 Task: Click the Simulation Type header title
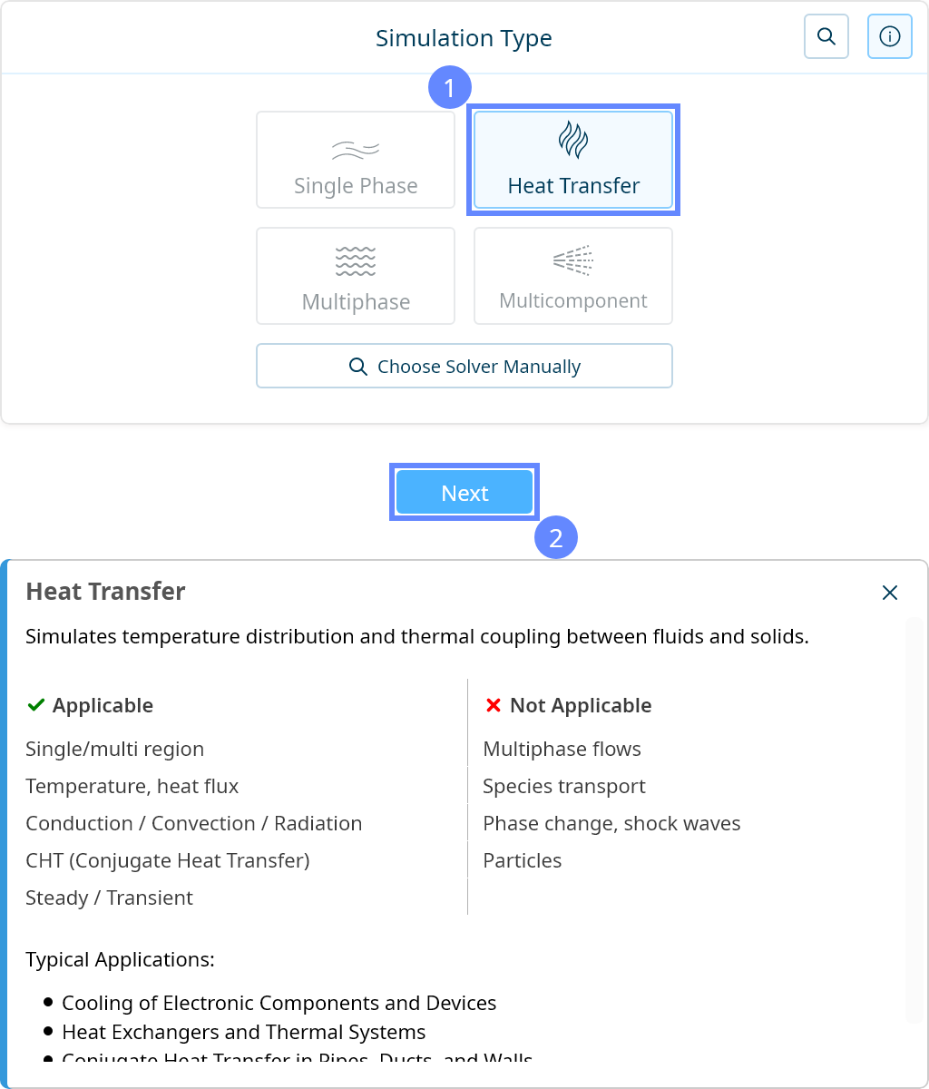point(464,38)
